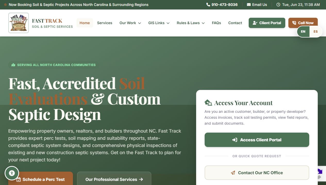Expand the Our Work dropdown menu

click(x=130, y=23)
